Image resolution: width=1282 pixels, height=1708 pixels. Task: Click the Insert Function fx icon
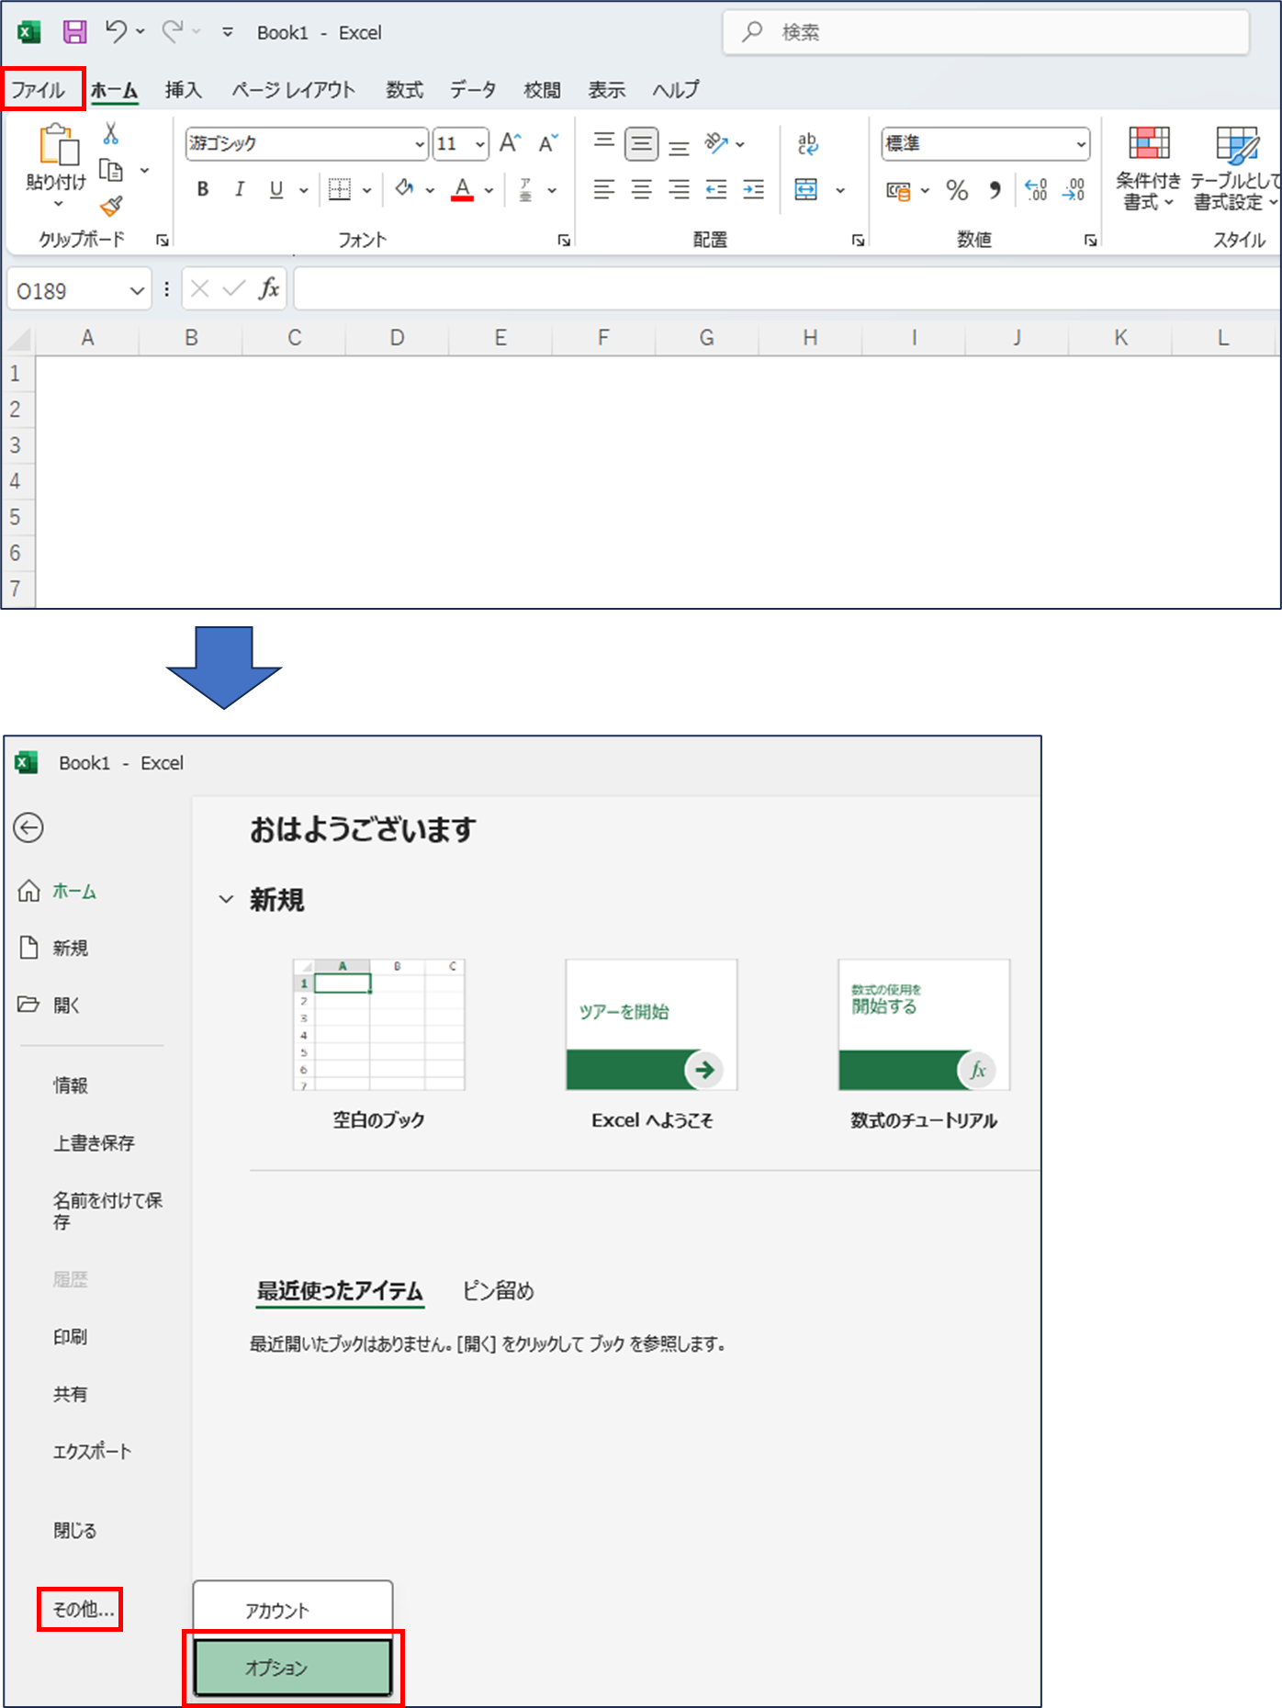[269, 289]
